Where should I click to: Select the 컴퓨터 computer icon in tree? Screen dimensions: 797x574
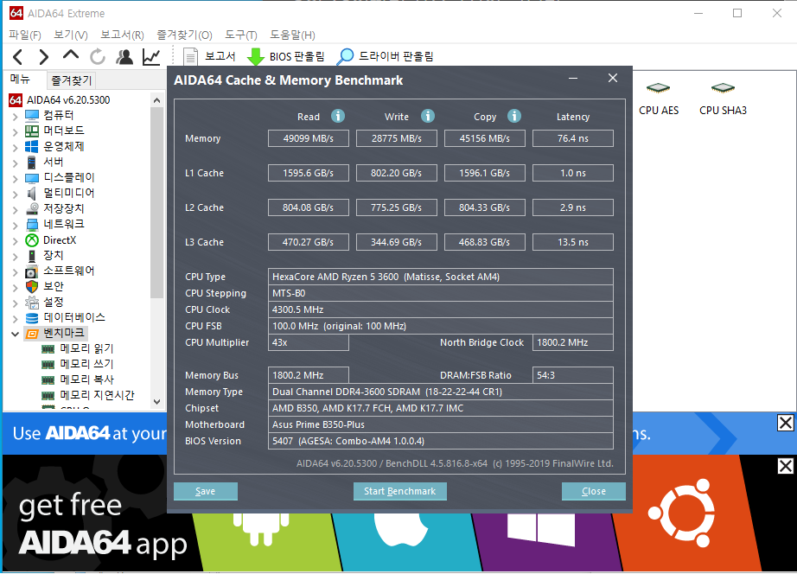click(x=32, y=116)
